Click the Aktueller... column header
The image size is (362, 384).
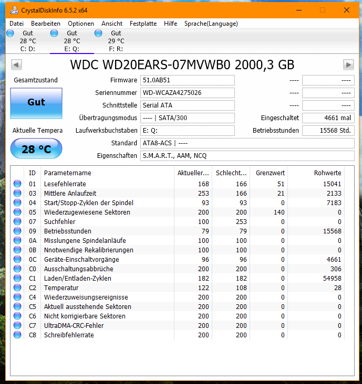(x=193, y=173)
